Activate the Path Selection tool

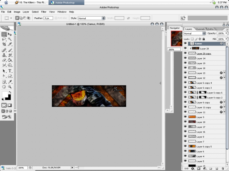pos(4,71)
